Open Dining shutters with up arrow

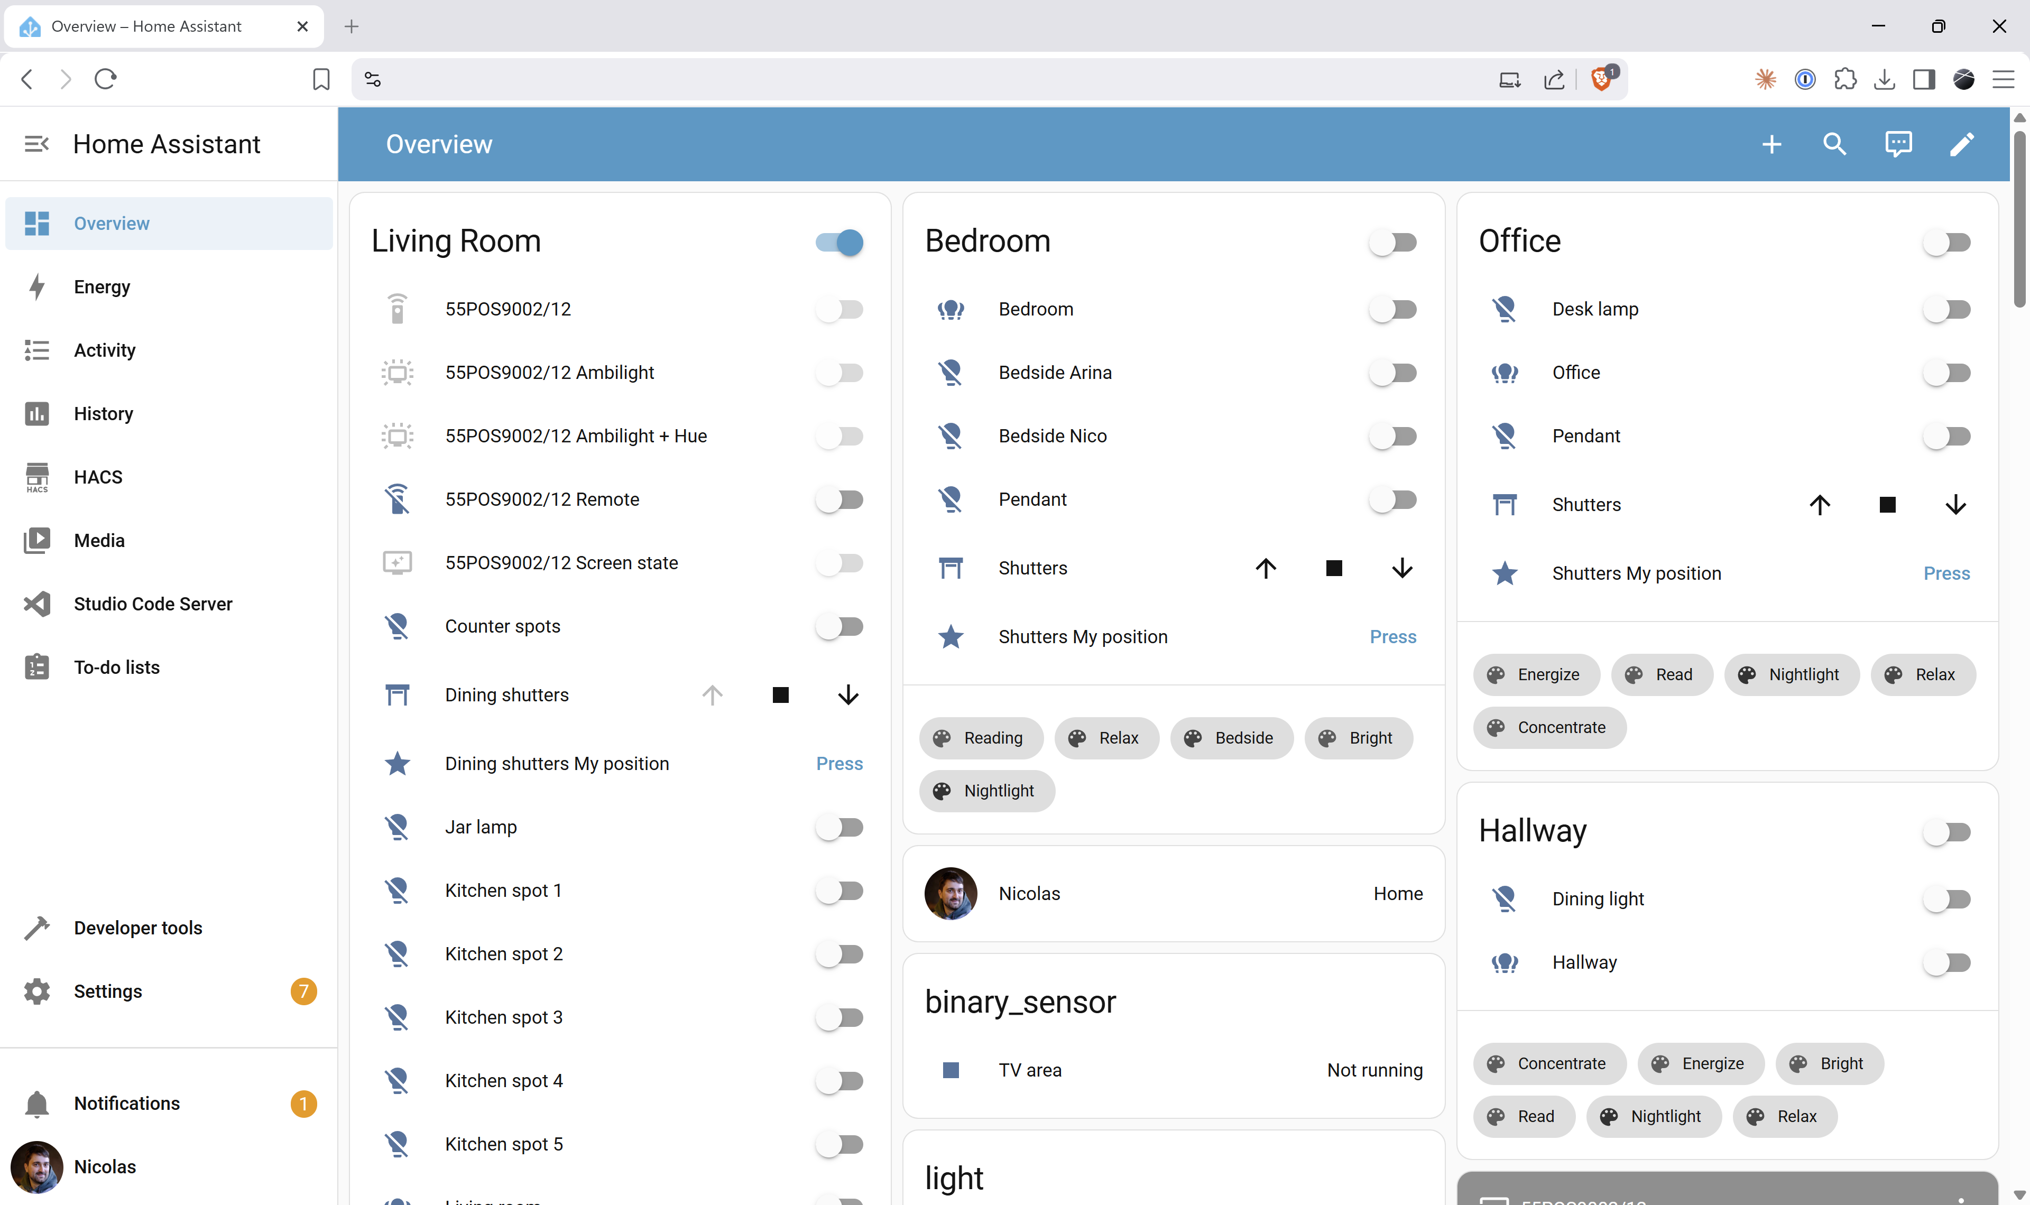tap(712, 695)
